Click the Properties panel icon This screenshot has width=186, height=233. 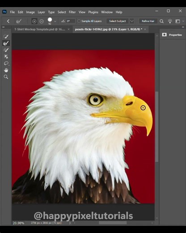(x=164, y=35)
